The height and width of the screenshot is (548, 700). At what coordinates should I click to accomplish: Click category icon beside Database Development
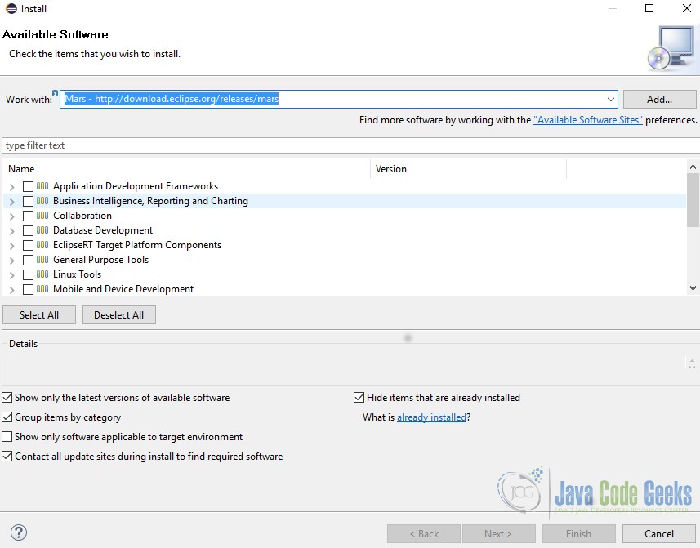click(42, 230)
